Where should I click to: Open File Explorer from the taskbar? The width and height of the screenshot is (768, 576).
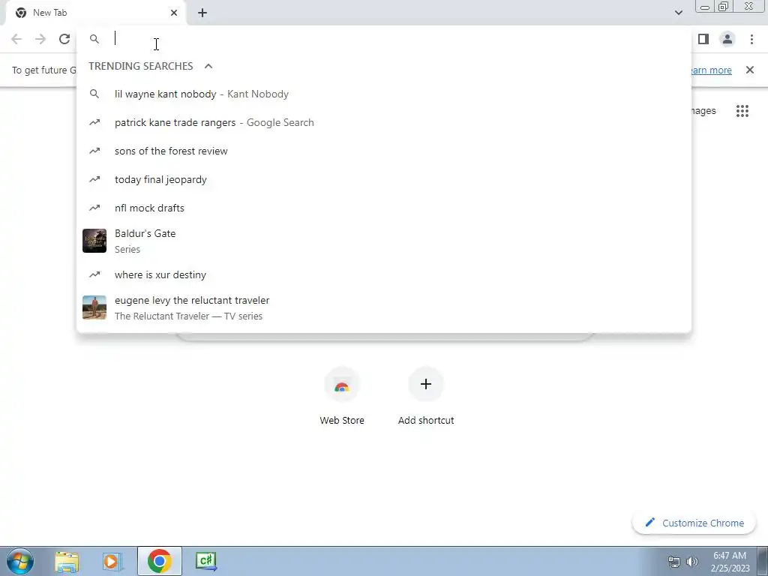[67, 561]
